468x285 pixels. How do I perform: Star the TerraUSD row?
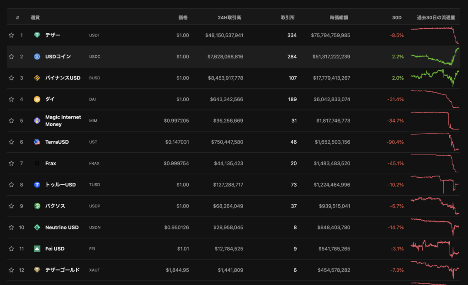(11, 142)
